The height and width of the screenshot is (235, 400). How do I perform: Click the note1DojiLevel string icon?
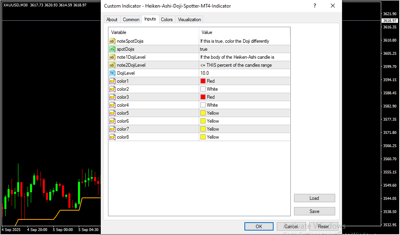coord(112,57)
